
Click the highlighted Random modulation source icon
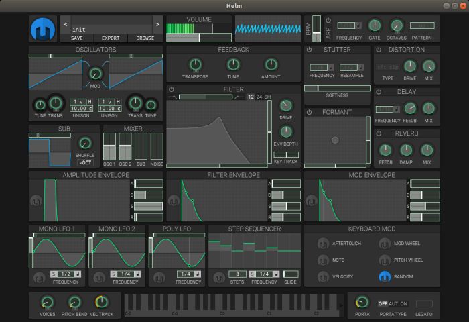(385, 277)
